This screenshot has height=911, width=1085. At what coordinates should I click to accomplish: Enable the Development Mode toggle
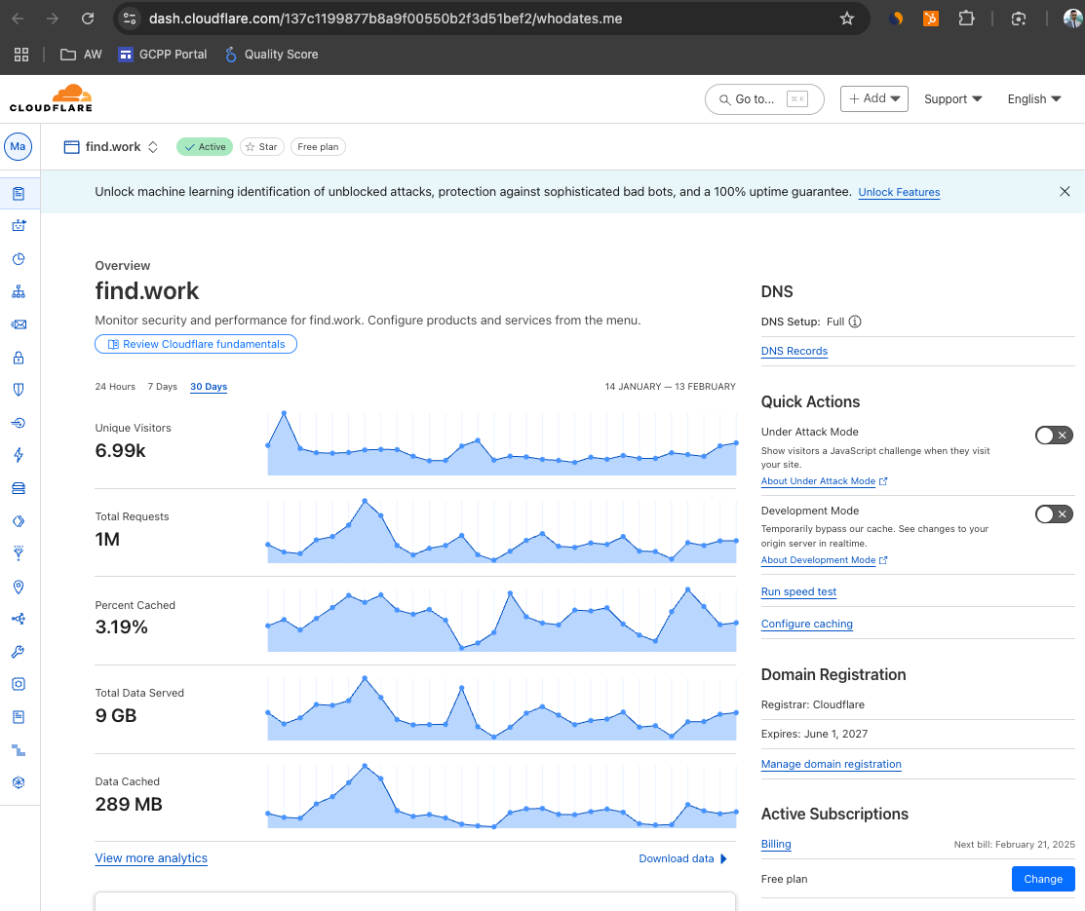tap(1054, 513)
